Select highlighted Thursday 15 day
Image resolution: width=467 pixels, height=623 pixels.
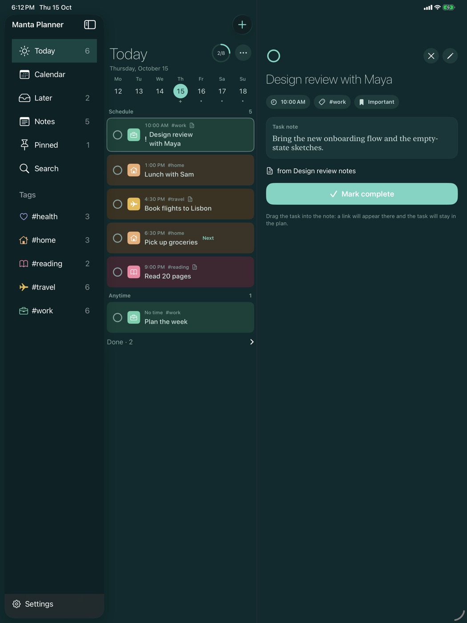click(181, 91)
